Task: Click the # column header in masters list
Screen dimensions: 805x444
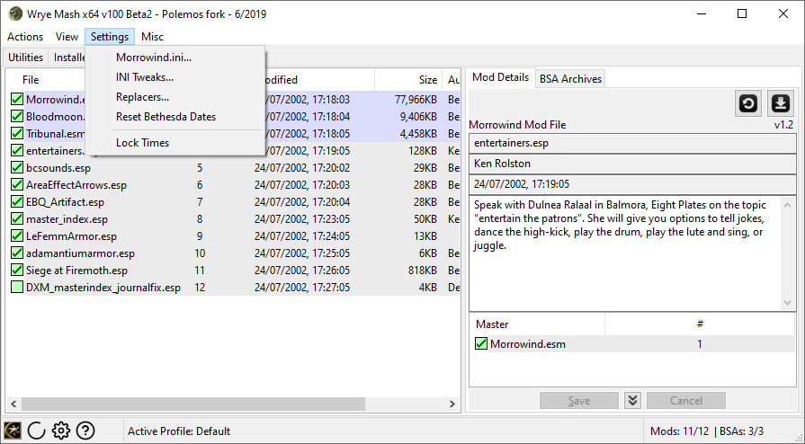Action: [700, 324]
